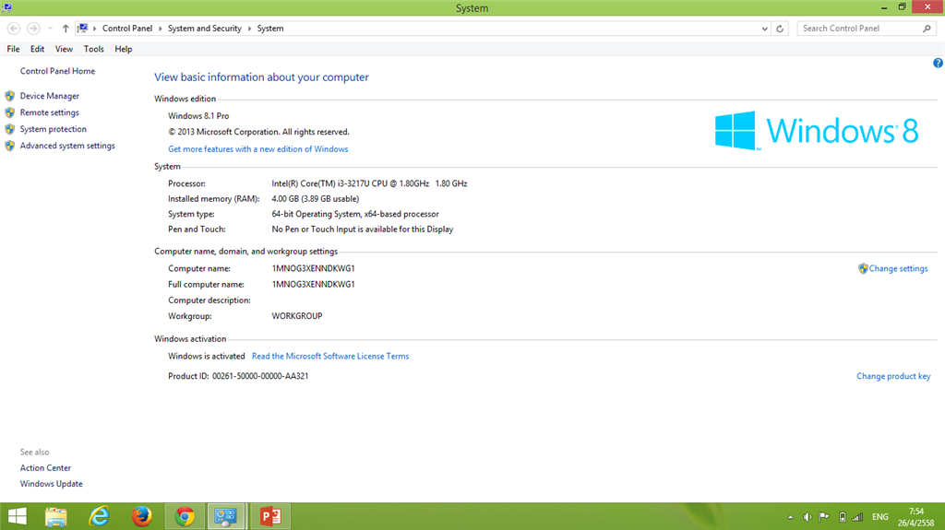Click the 4.00 GB RAM value
Screen dimensions: 945x530
coord(316,199)
